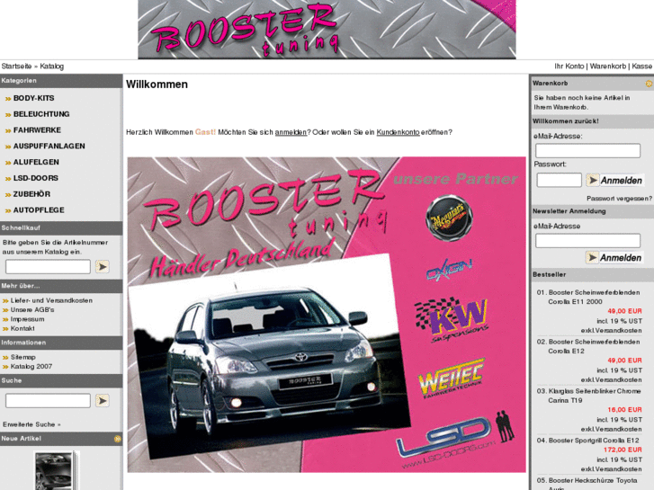Open bestseller 05 Booster Heckschürze Toyota

click(x=593, y=485)
